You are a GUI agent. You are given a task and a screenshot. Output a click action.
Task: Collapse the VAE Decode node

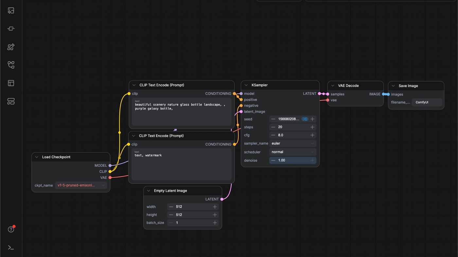coord(333,86)
